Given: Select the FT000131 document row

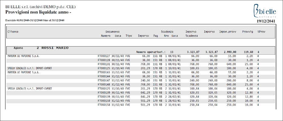Looking at the screenshot, I should (141, 64).
